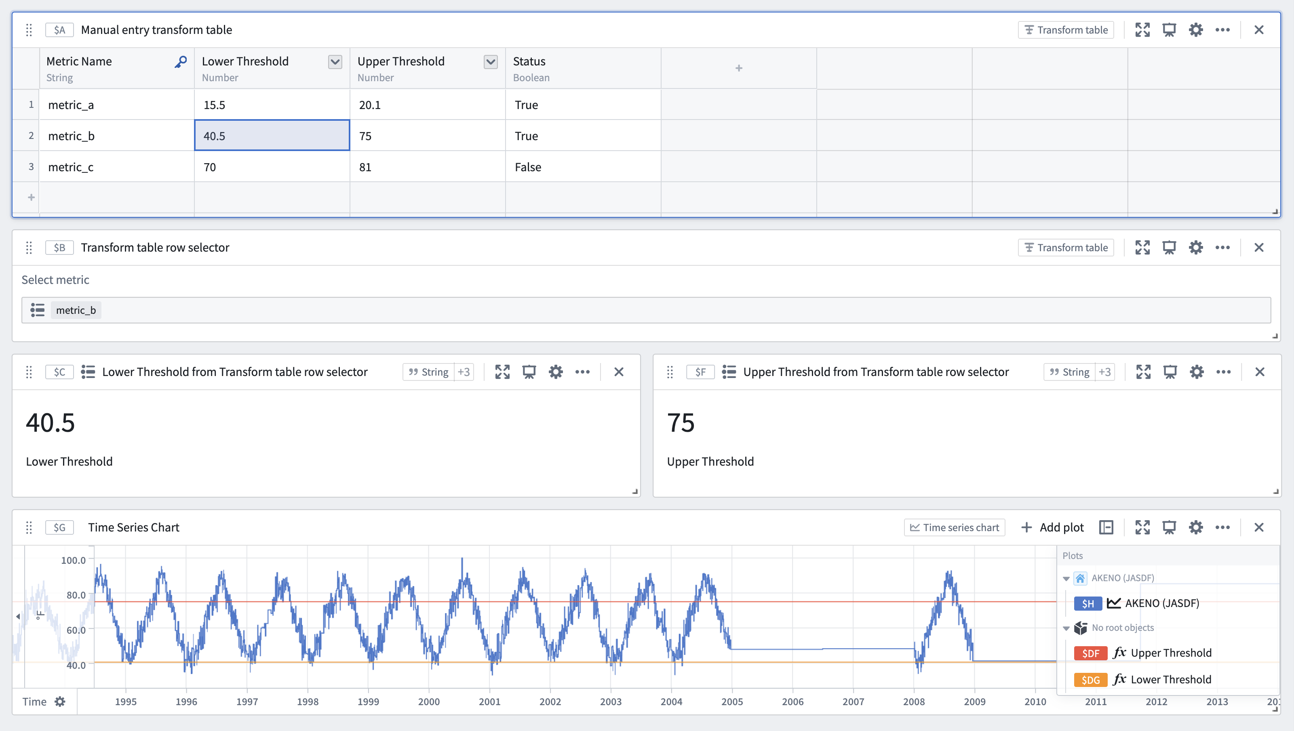Viewport: 1294px width, 731px height.
Task: Open more options for Transform table row selector
Action: pyautogui.click(x=1222, y=248)
